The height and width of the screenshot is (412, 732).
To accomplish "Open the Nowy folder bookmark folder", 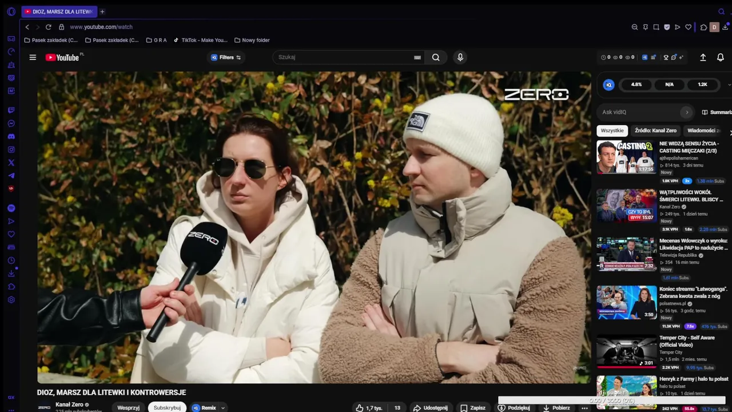I will (252, 40).
